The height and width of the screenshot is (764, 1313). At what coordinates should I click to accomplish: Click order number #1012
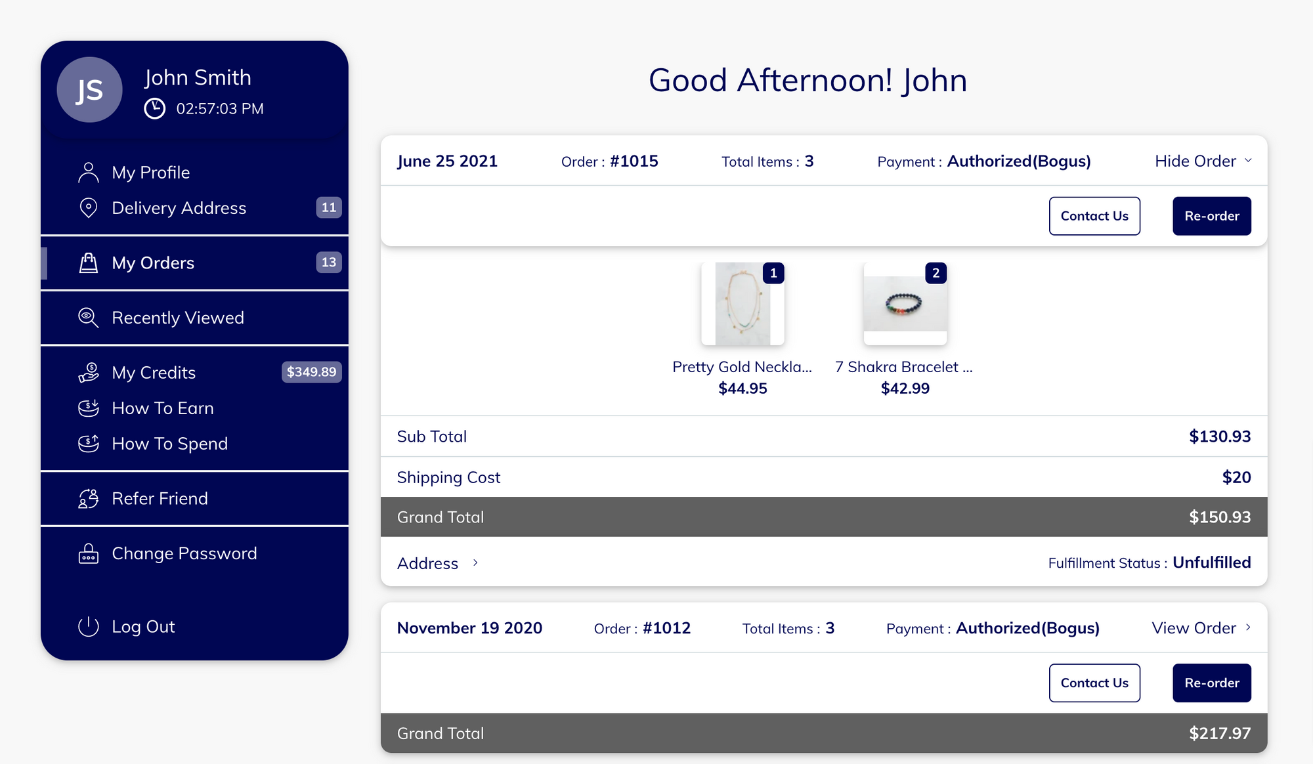point(666,628)
